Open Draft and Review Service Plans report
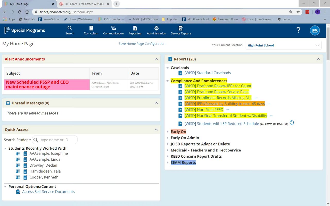The image size is (330, 206). 217,92
